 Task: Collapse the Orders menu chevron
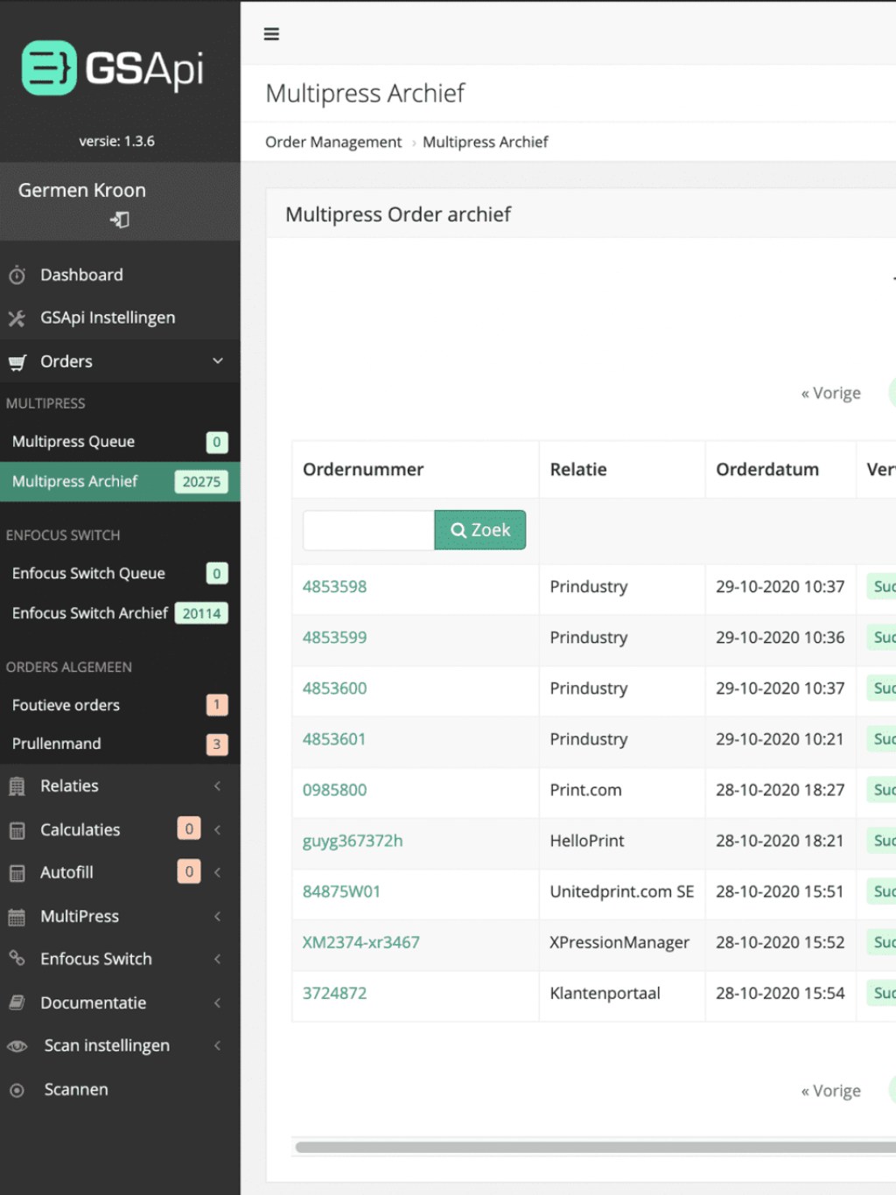tap(218, 360)
